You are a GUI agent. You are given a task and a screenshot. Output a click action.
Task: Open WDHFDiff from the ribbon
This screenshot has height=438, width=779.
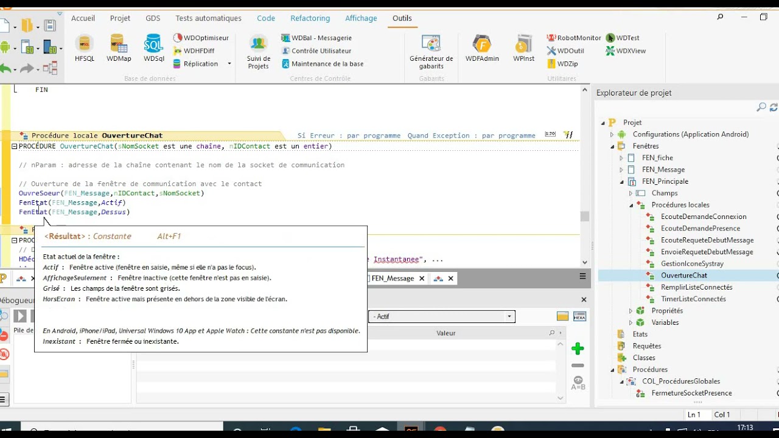click(194, 51)
